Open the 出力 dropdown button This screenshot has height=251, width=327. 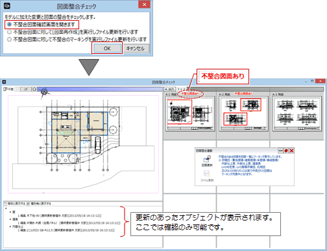tap(170, 89)
